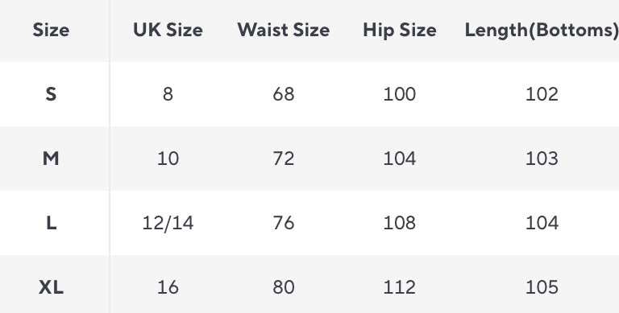Click the Size column header
The height and width of the screenshot is (313, 619).
point(51,30)
